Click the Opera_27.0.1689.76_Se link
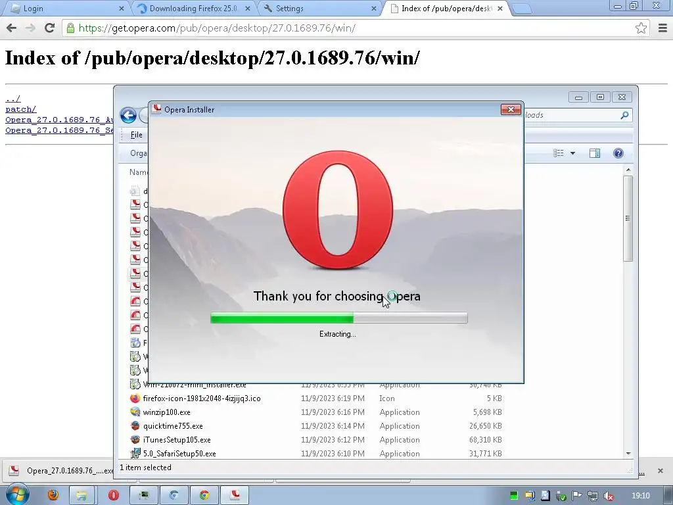The image size is (673, 505). pyautogui.click(x=59, y=130)
